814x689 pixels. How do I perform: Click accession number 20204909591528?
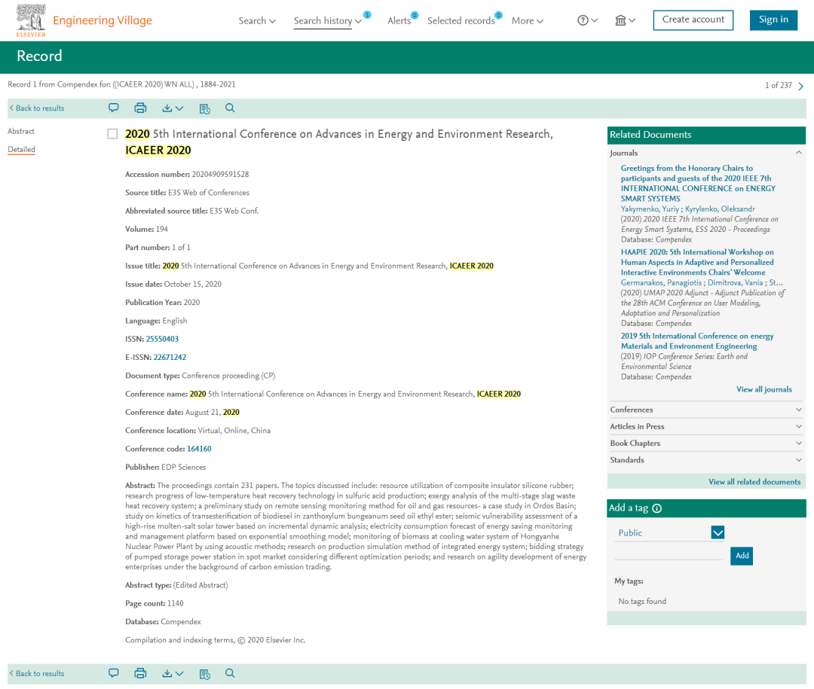220,175
